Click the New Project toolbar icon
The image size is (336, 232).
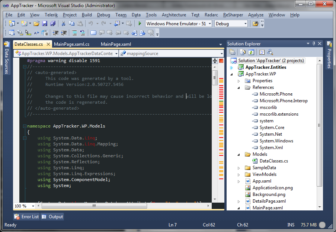click(x=12, y=23)
